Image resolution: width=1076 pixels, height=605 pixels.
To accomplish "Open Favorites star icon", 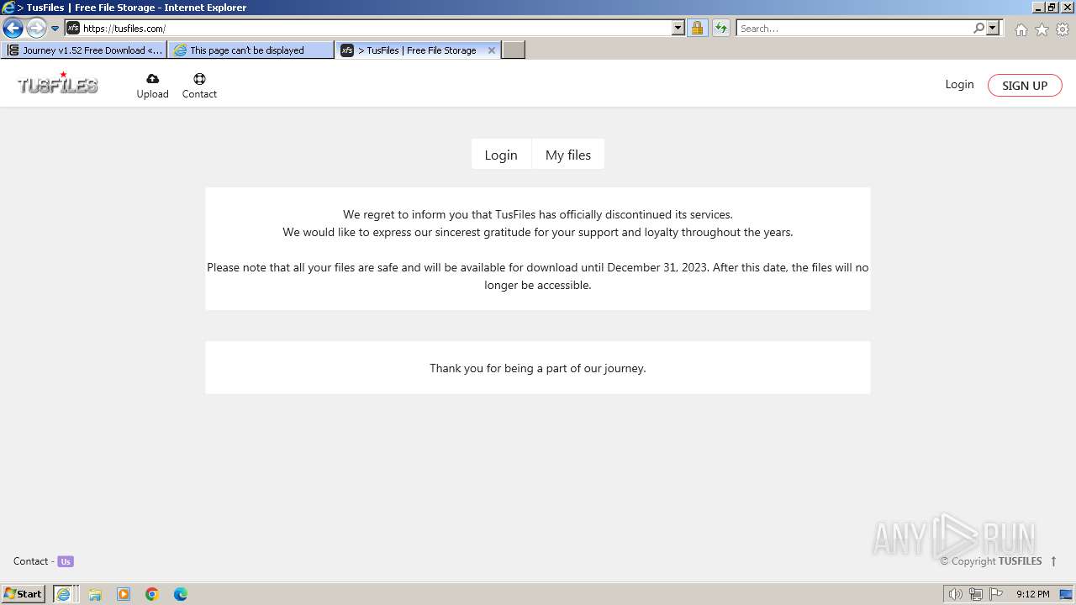I will pos(1042,29).
